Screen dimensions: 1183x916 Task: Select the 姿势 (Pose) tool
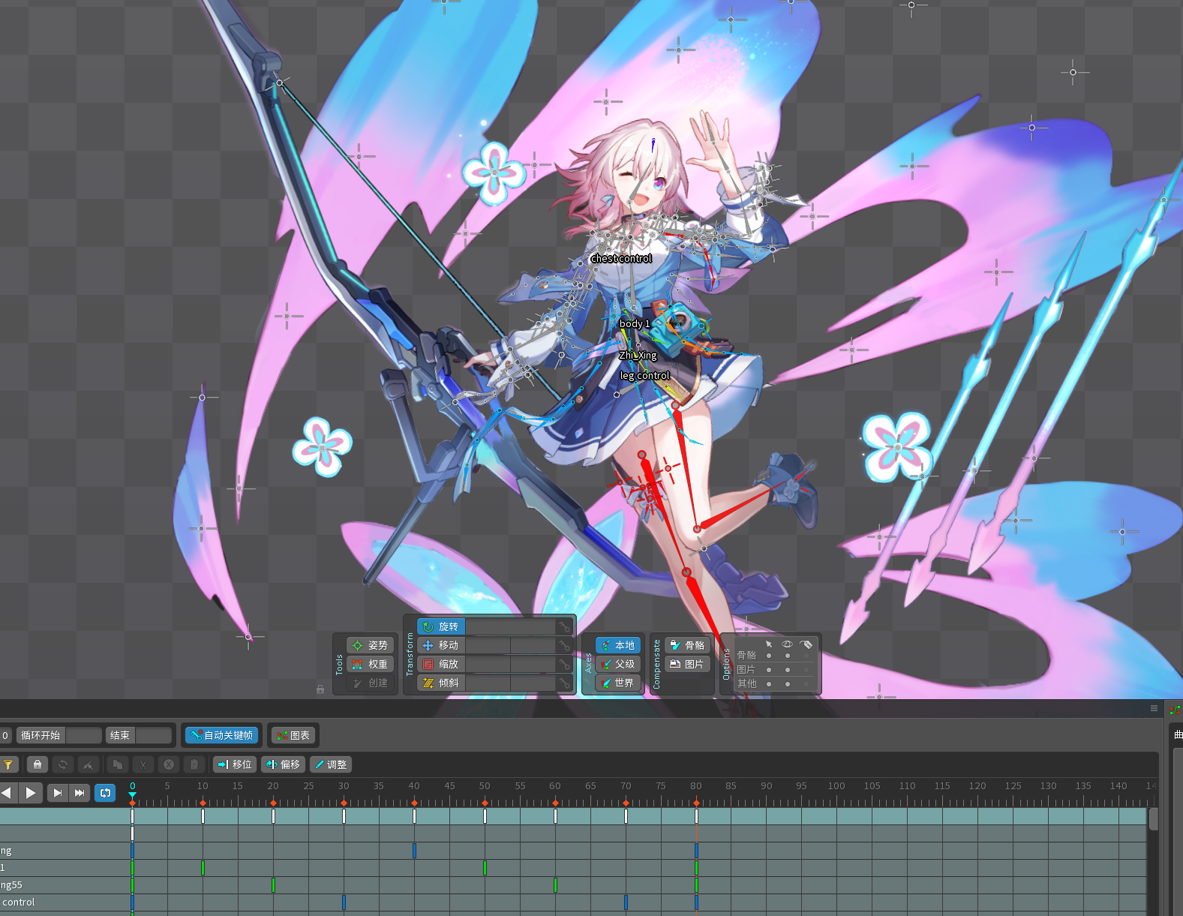coord(371,645)
